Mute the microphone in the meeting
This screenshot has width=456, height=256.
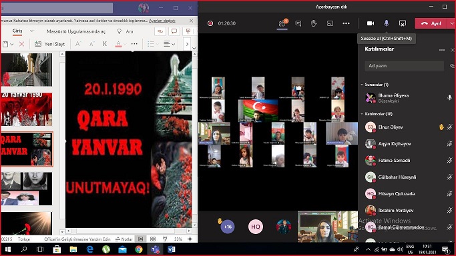(387, 23)
